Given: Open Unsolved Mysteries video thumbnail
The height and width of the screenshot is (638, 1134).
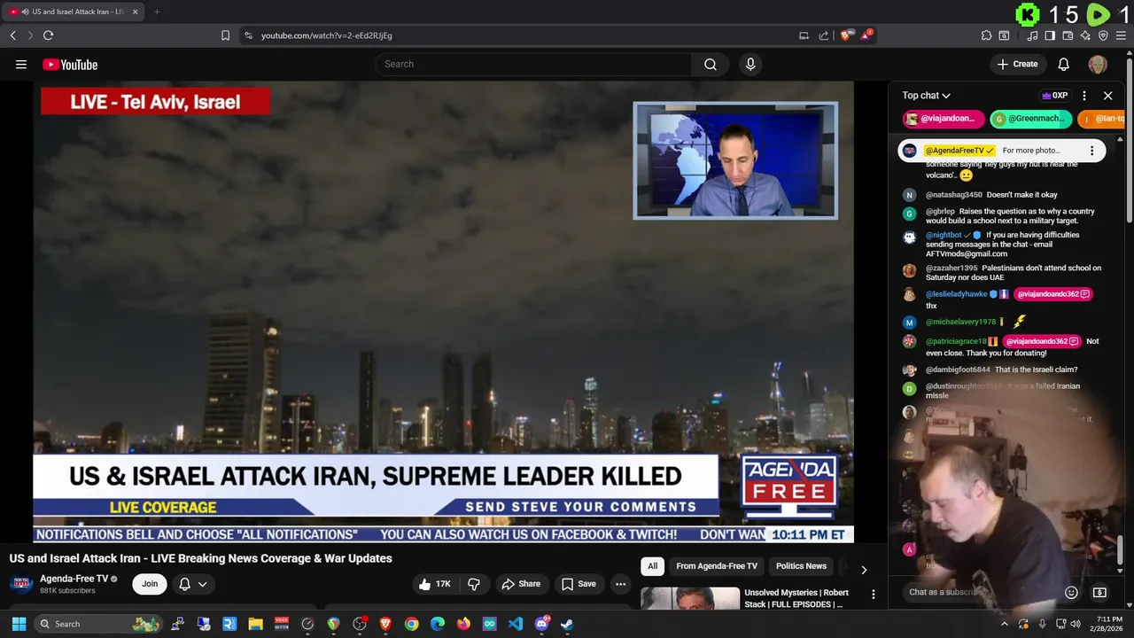Looking at the screenshot, I should click(690, 599).
